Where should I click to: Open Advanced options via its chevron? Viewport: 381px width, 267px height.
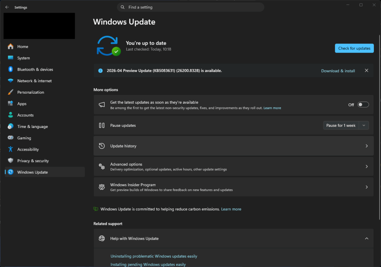click(x=366, y=167)
